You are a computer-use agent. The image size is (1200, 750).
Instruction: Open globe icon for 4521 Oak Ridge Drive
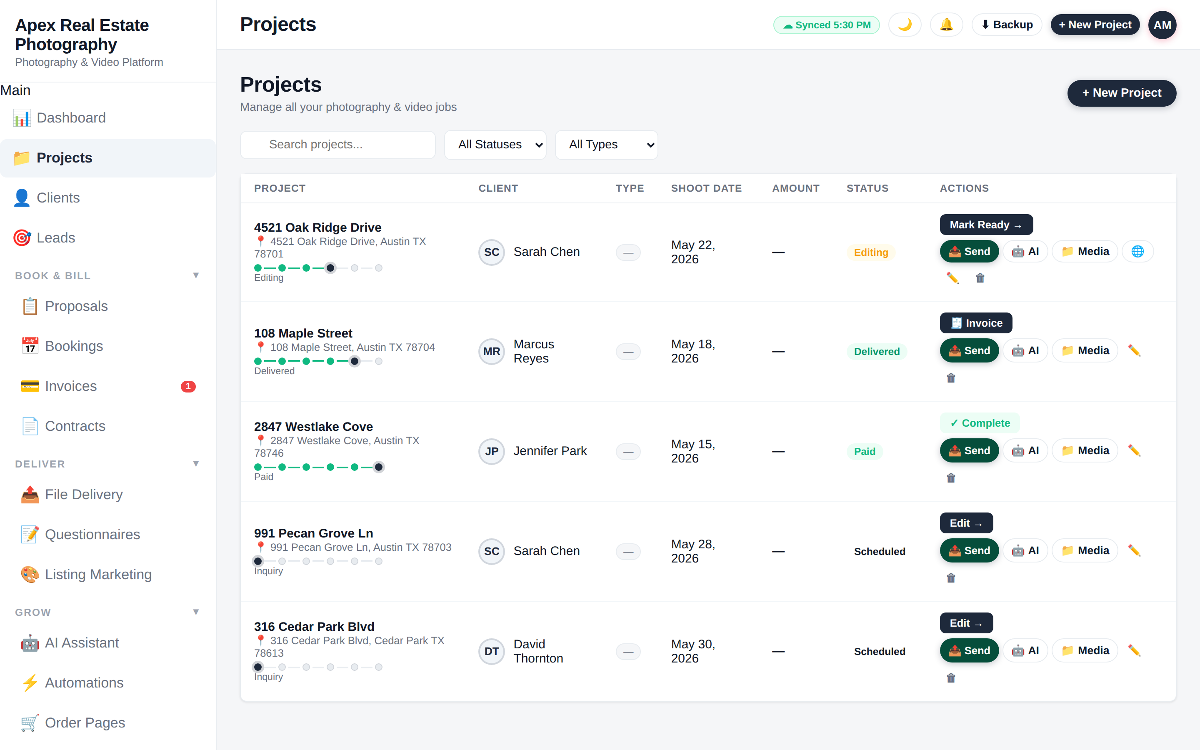pos(1137,252)
